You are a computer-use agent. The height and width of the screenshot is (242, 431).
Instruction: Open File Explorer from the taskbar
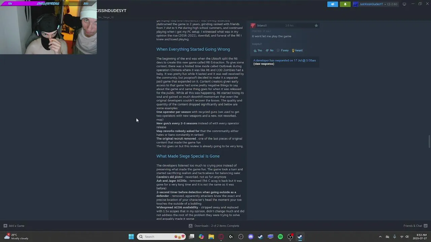(x=211, y=237)
